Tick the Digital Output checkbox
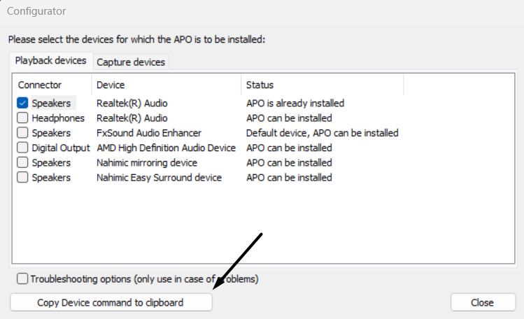The image size is (524, 319). coord(22,148)
